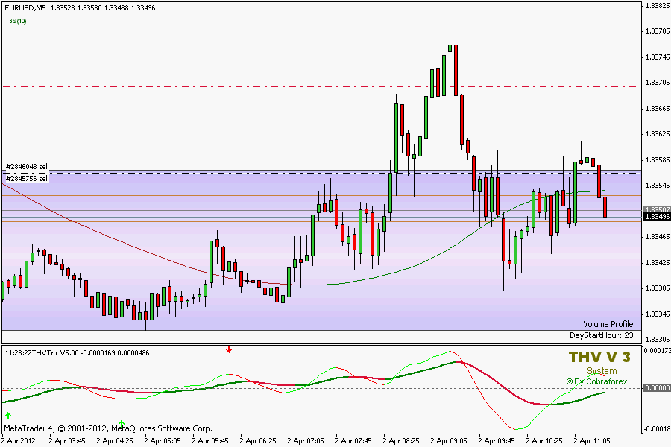Click the 1.33825 price axis label

click(656, 5)
